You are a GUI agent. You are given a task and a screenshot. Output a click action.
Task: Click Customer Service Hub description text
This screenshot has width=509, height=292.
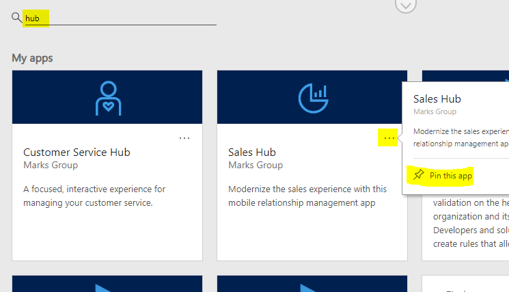pos(94,196)
